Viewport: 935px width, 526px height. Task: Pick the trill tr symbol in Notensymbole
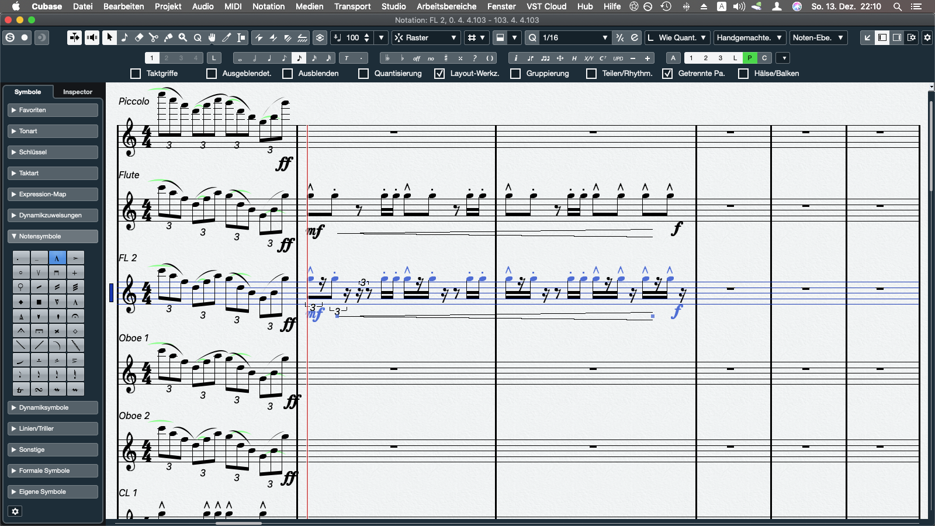click(21, 389)
